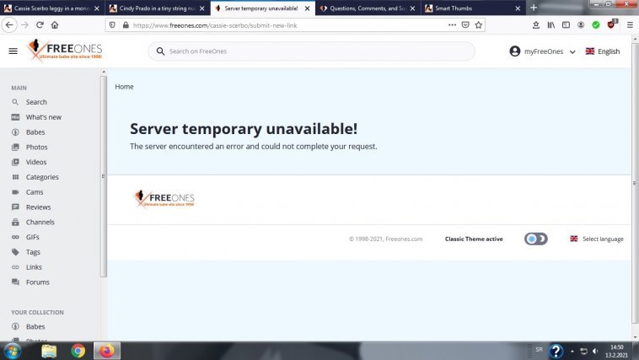Click the padlock site info icon
The height and width of the screenshot is (360, 639).
click(x=126, y=25)
